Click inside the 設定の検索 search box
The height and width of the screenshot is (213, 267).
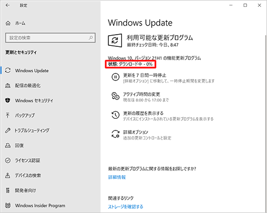50,38
